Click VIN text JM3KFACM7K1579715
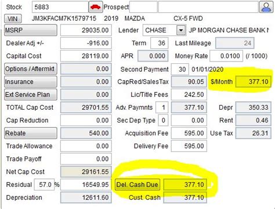Screen dimensions: 275x209 coord(64,19)
